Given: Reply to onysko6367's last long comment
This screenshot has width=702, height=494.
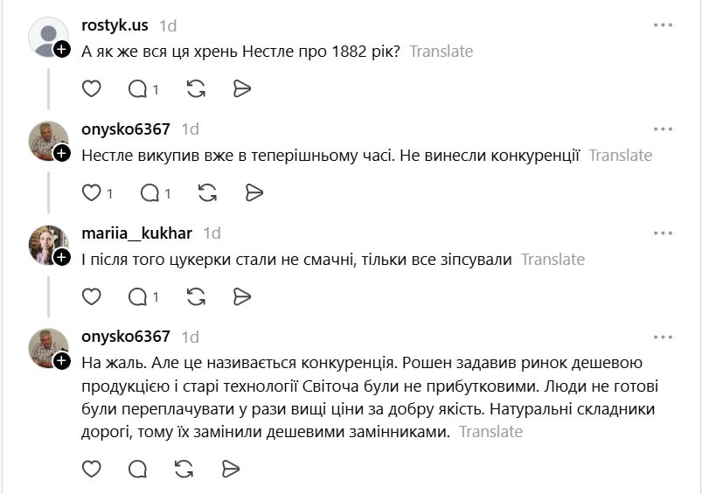Looking at the screenshot, I should [x=138, y=470].
